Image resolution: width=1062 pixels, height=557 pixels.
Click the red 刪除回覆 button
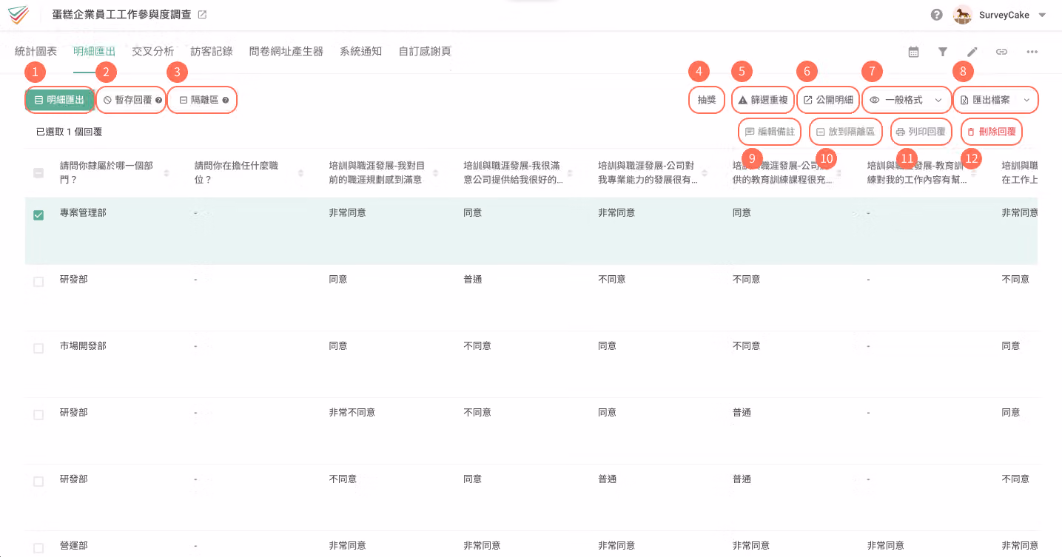click(992, 132)
